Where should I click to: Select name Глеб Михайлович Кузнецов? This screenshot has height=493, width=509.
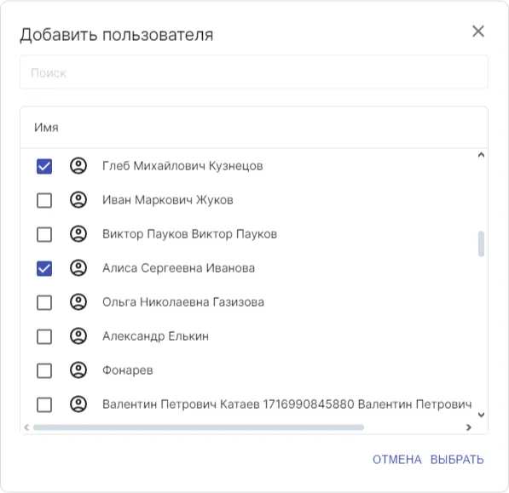tap(182, 166)
